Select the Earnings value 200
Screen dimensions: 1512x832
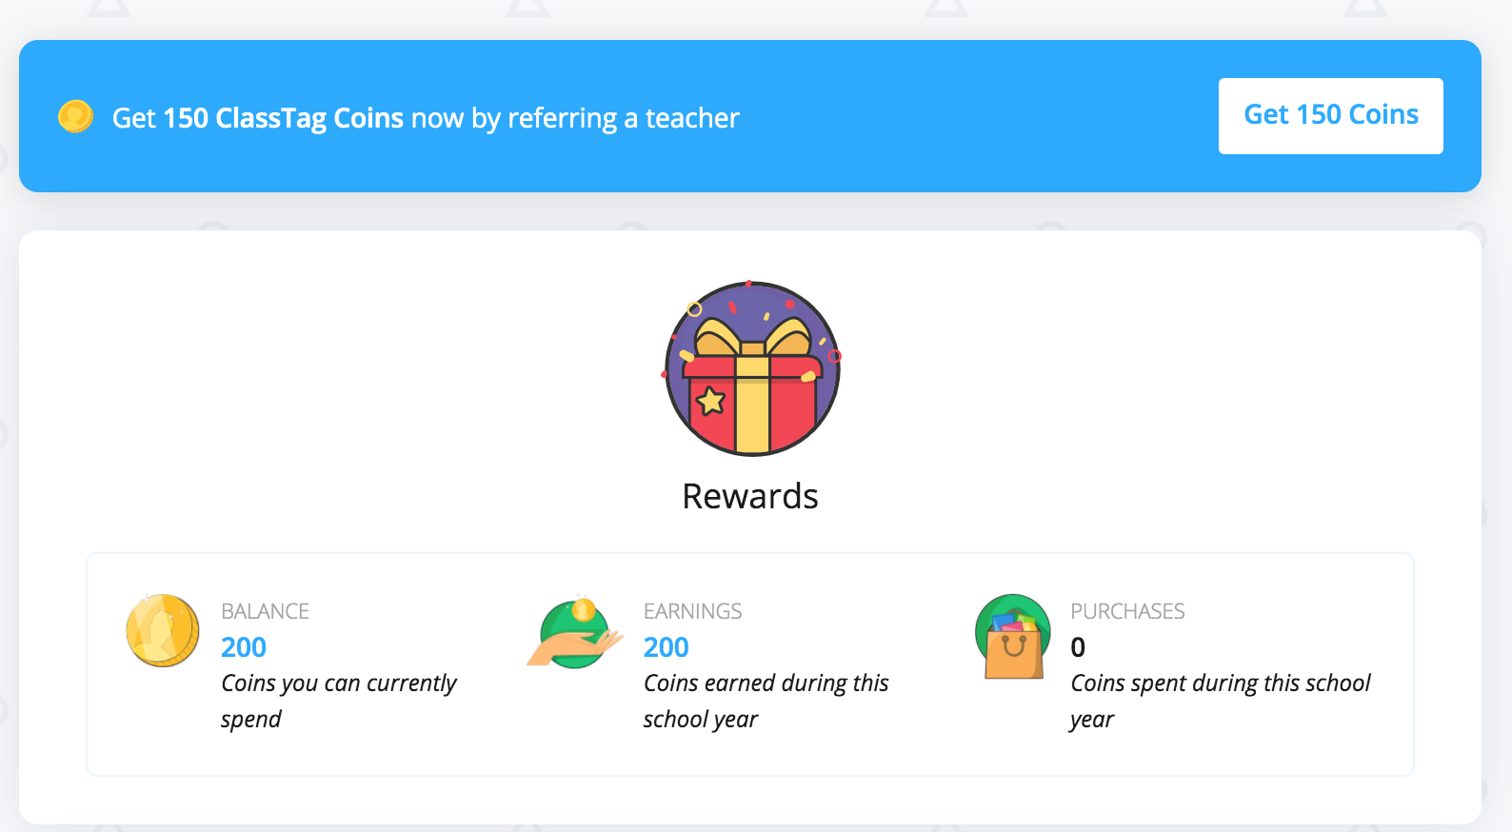click(x=666, y=647)
